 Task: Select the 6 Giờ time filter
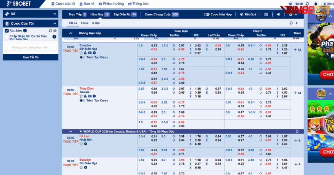coord(96,23)
